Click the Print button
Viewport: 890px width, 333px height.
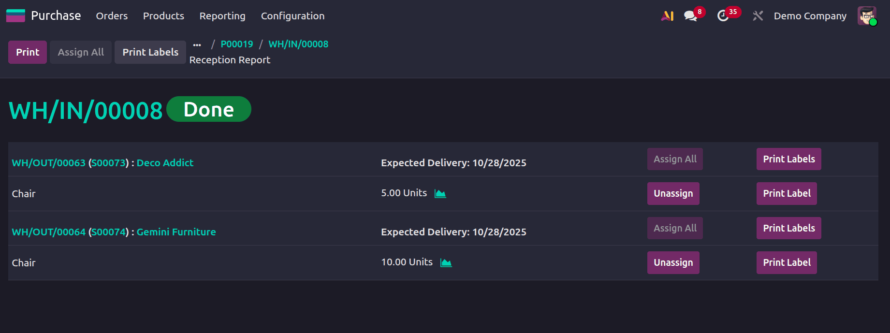coord(27,52)
